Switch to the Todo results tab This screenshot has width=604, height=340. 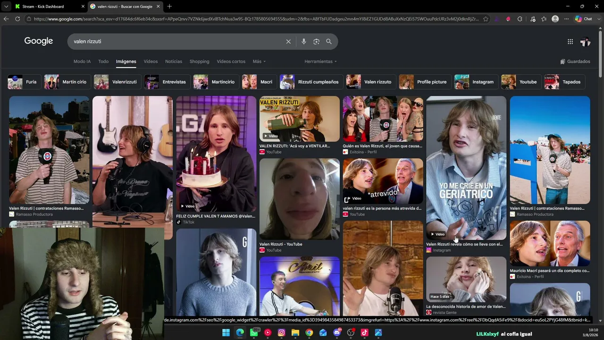[103, 61]
